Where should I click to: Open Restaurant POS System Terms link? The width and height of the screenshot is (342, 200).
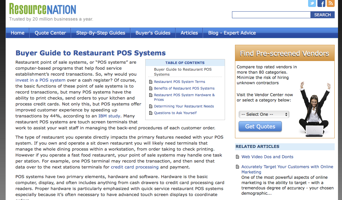(179, 82)
